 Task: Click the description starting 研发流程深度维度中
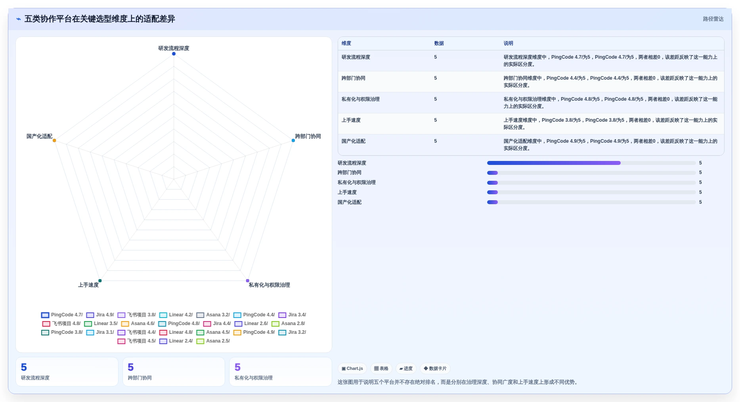point(610,61)
